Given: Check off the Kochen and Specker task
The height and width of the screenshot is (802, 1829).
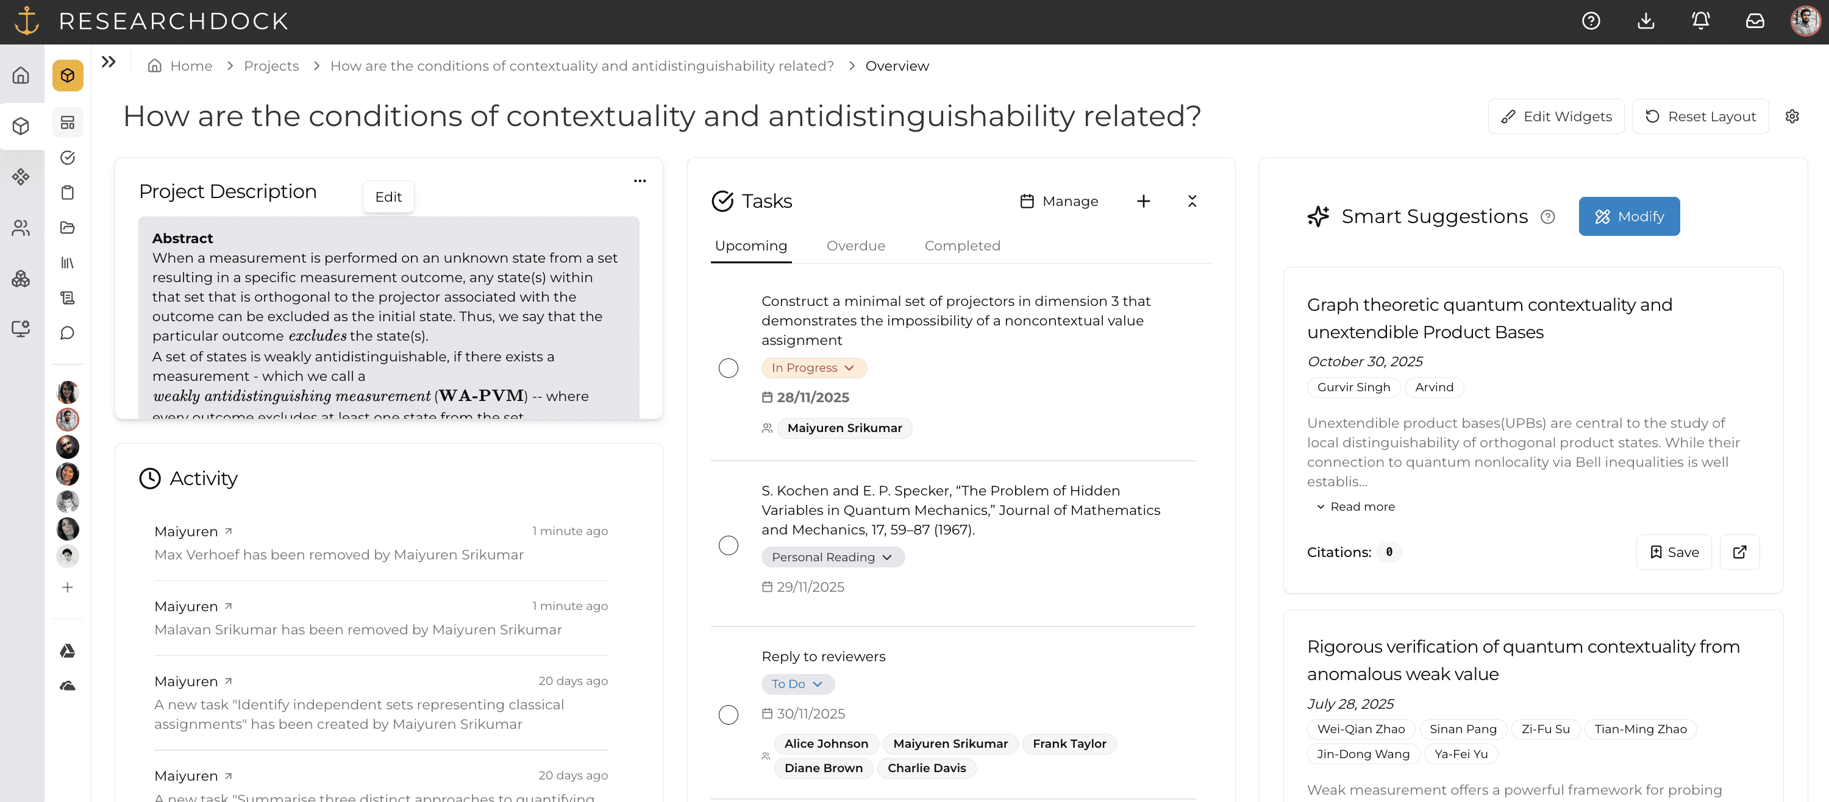Looking at the screenshot, I should (x=728, y=545).
